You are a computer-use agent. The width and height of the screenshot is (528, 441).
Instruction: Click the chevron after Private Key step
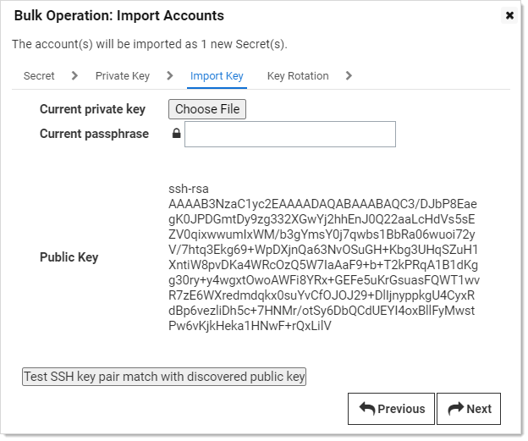[x=170, y=76]
